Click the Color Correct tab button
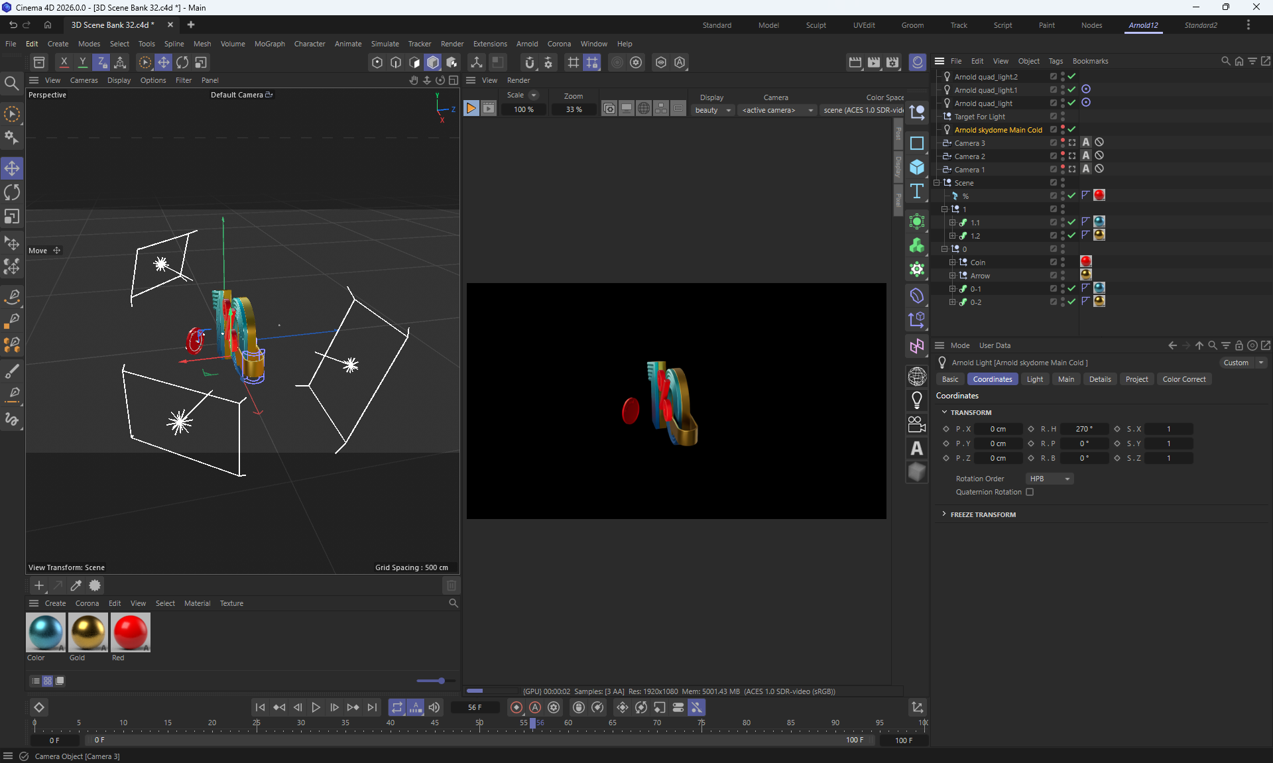The width and height of the screenshot is (1273, 763). pyautogui.click(x=1183, y=379)
